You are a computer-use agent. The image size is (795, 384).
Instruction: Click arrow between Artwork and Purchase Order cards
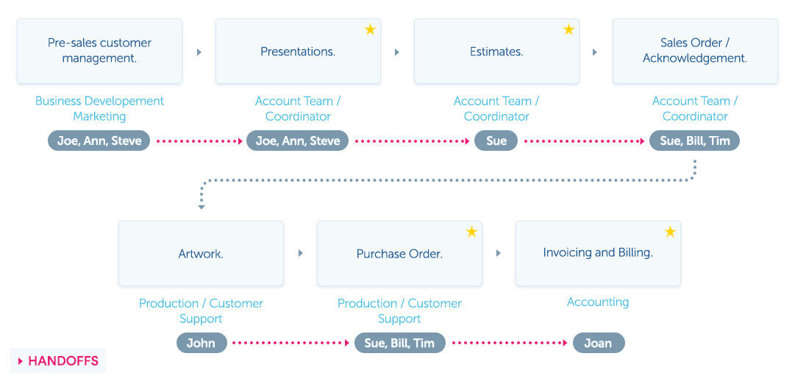(300, 253)
